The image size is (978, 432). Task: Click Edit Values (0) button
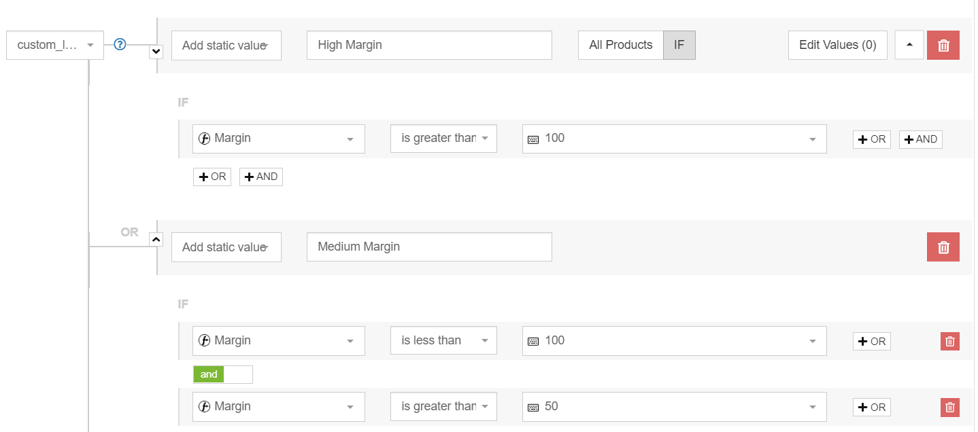[838, 46]
